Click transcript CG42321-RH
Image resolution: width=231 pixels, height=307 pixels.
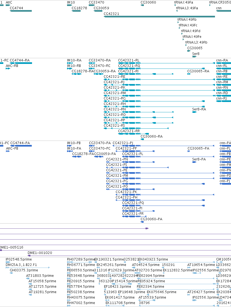tap(154, 107)
